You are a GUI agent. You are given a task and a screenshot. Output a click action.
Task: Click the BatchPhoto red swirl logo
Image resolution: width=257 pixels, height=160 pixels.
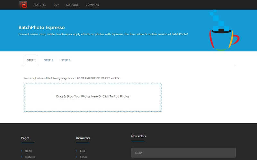coord(23,4)
